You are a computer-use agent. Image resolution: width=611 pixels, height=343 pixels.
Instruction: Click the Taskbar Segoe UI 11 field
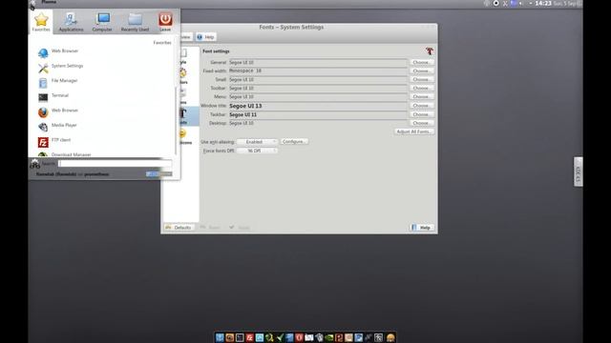(318, 114)
